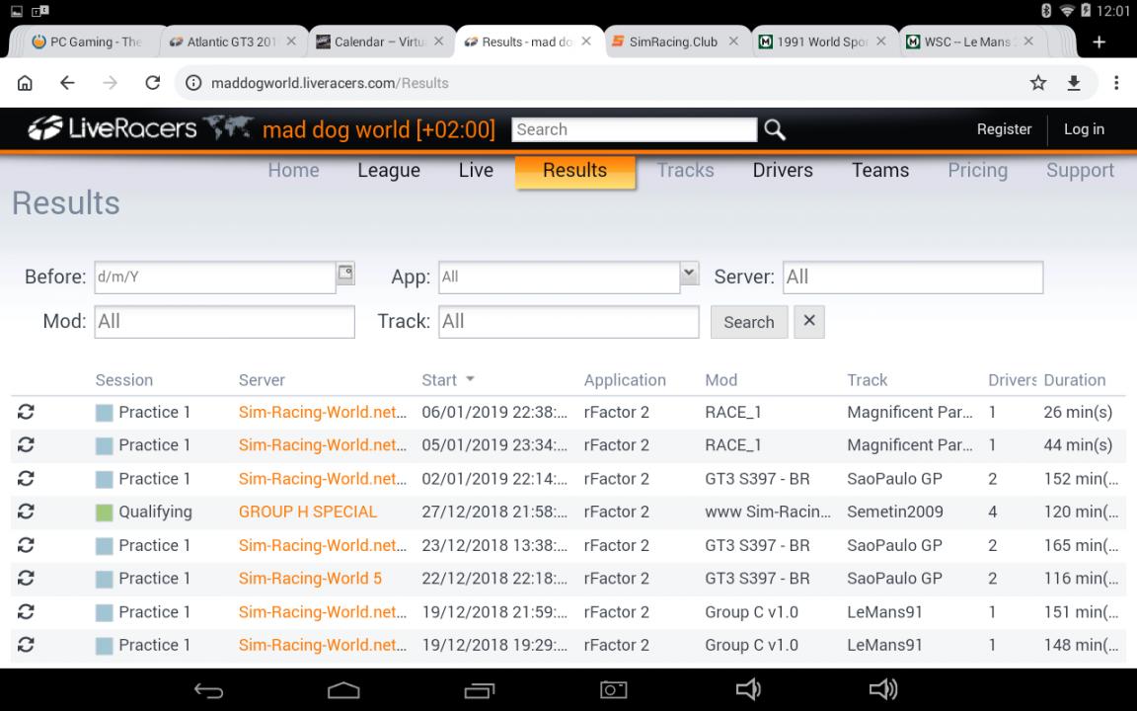Open the Pricing menu item
The width and height of the screenshot is (1137, 711).
coord(977,171)
